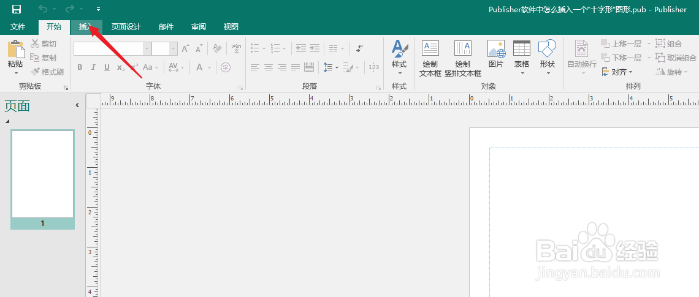Open the font size dropdown arrow
The height and width of the screenshot is (297, 699).
[174, 48]
